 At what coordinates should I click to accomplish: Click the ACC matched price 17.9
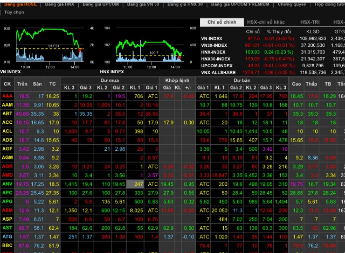point(168,122)
